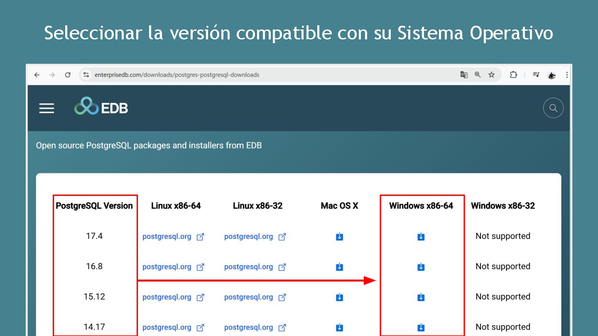Download PostgreSQL 15.12 for Mac OS X
The height and width of the screenshot is (336, 598).
(339, 297)
